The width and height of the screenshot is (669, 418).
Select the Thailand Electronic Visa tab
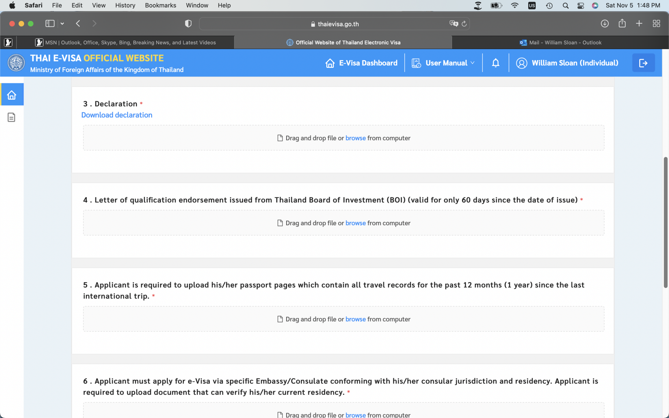(x=343, y=42)
